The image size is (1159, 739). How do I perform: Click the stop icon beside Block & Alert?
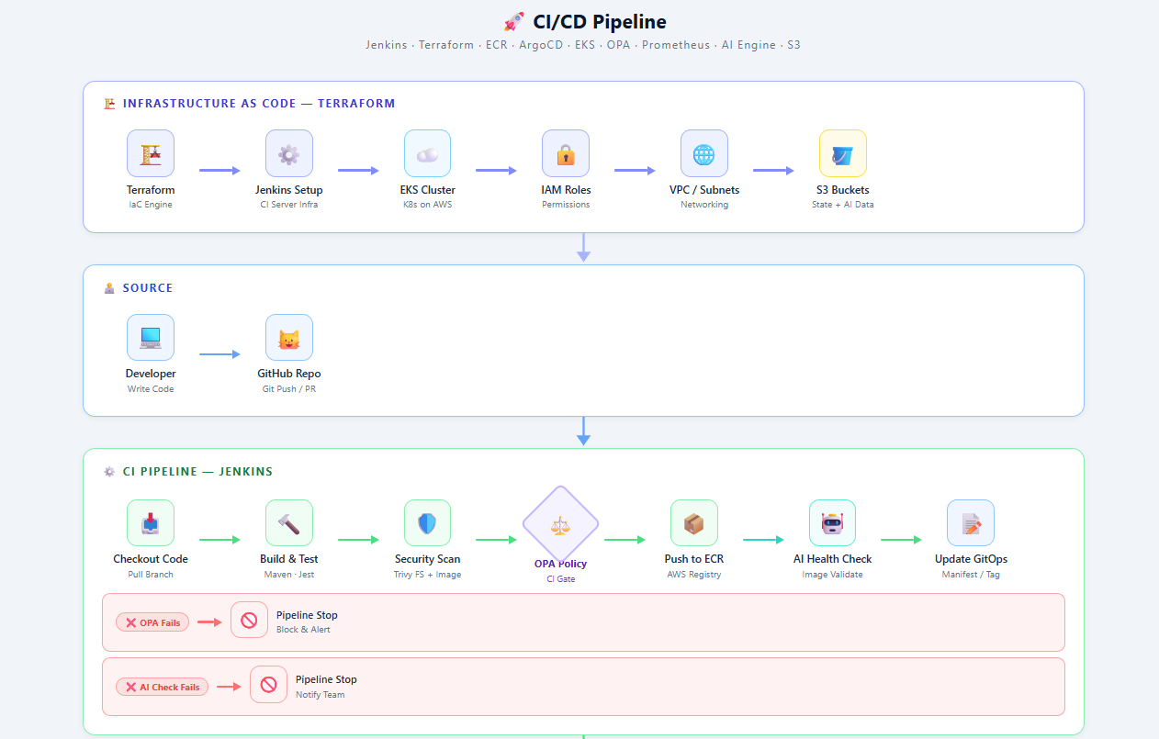249,621
